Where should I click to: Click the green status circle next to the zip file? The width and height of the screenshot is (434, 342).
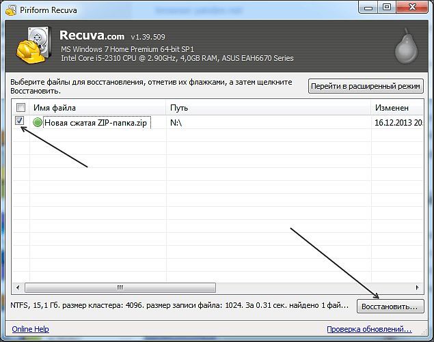point(38,122)
